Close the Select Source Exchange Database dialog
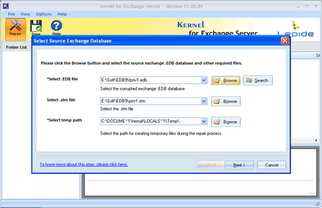The width and height of the screenshot is (322, 208). 284,41
